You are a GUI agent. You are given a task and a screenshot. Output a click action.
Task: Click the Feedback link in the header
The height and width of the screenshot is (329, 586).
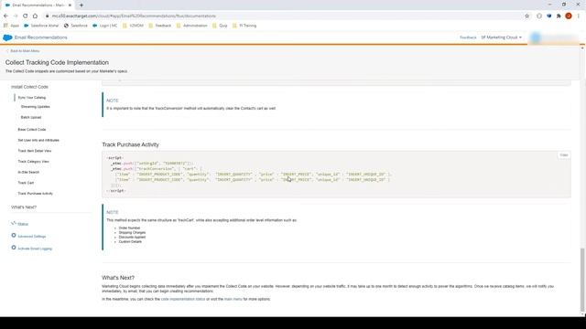coord(468,37)
